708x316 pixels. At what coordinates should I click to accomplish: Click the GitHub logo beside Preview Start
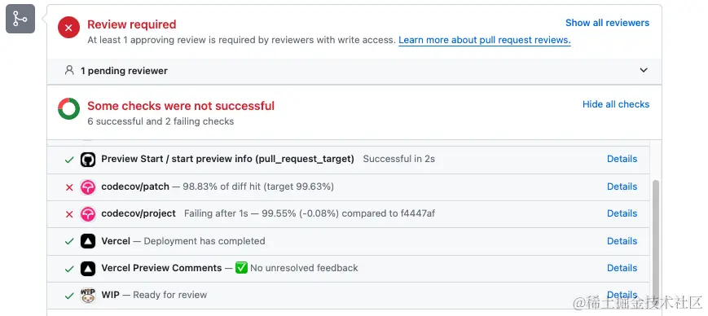88,160
